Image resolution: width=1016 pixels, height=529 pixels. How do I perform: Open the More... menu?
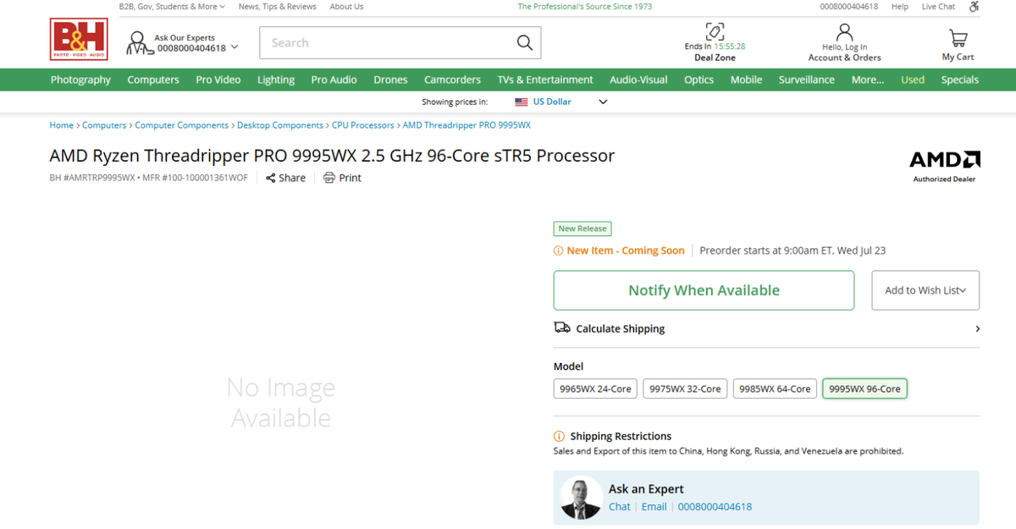tap(868, 80)
